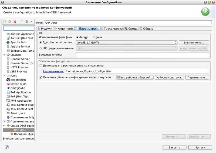Image resolution: width=216 pixels, height=153 pixels.
Task: Select the Task Context Plug-in tree item
Action: [21, 105]
